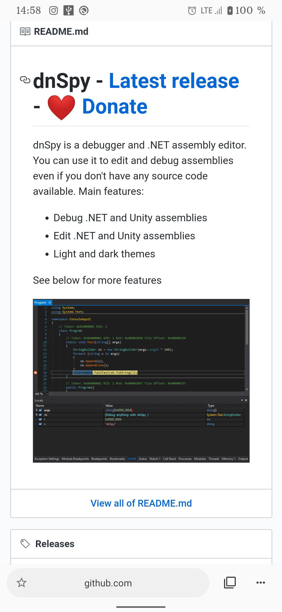Tap the alarm clock status icon
The image size is (282, 612).
tap(192, 10)
